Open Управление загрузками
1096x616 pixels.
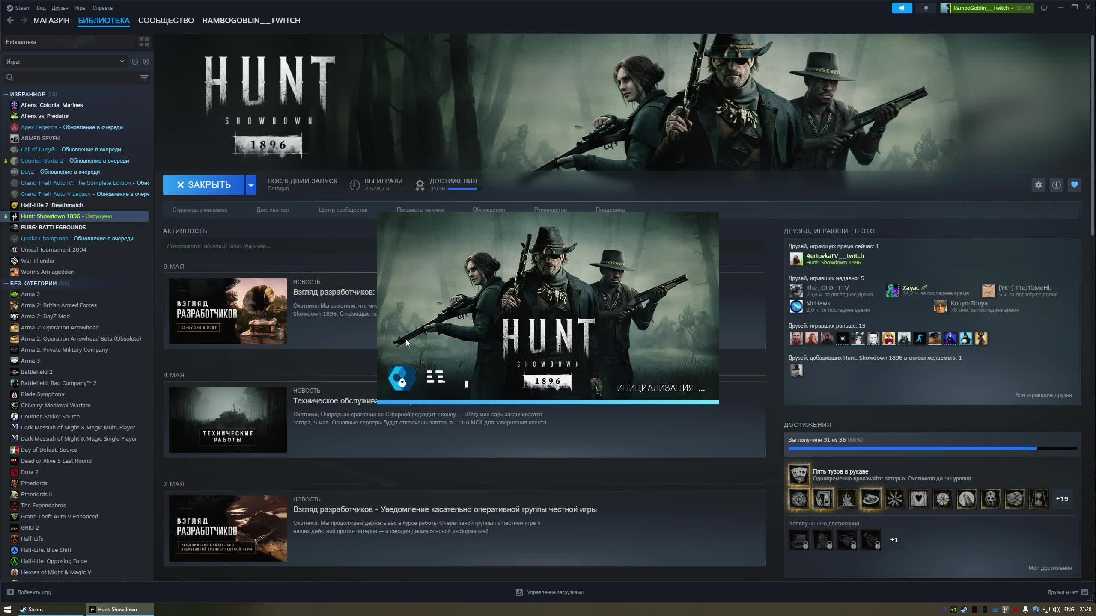click(555, 592)
